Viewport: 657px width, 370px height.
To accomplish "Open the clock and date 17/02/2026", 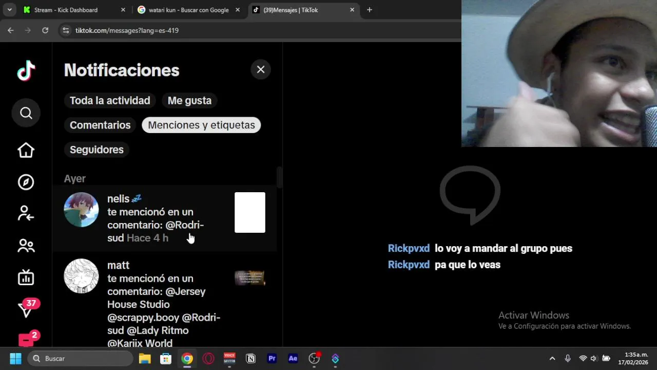I will click(x=633, y=359).
